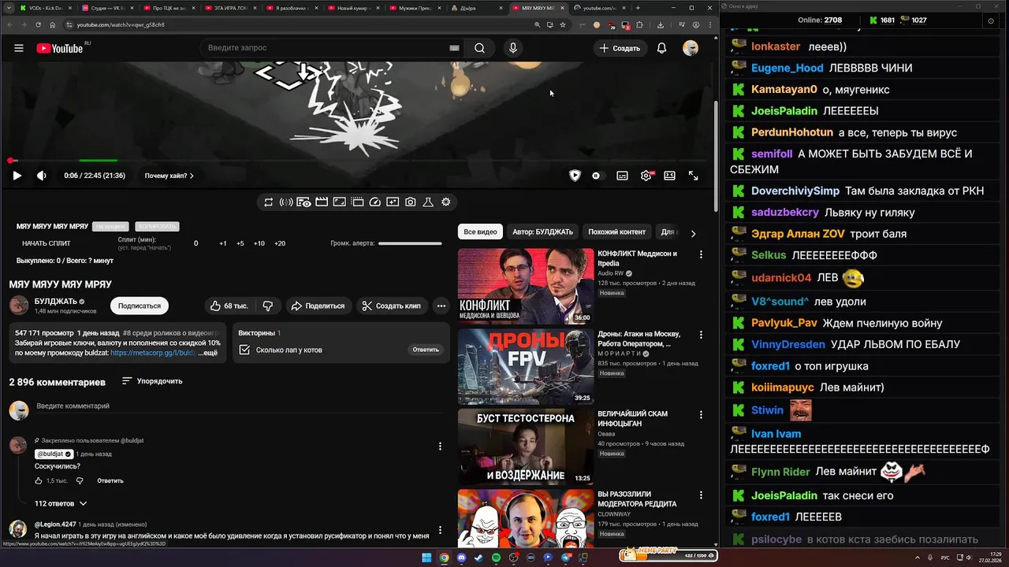Like the video with 68 тыс. likes
This screenshot has width=1009, height=567.
point(229,306)
